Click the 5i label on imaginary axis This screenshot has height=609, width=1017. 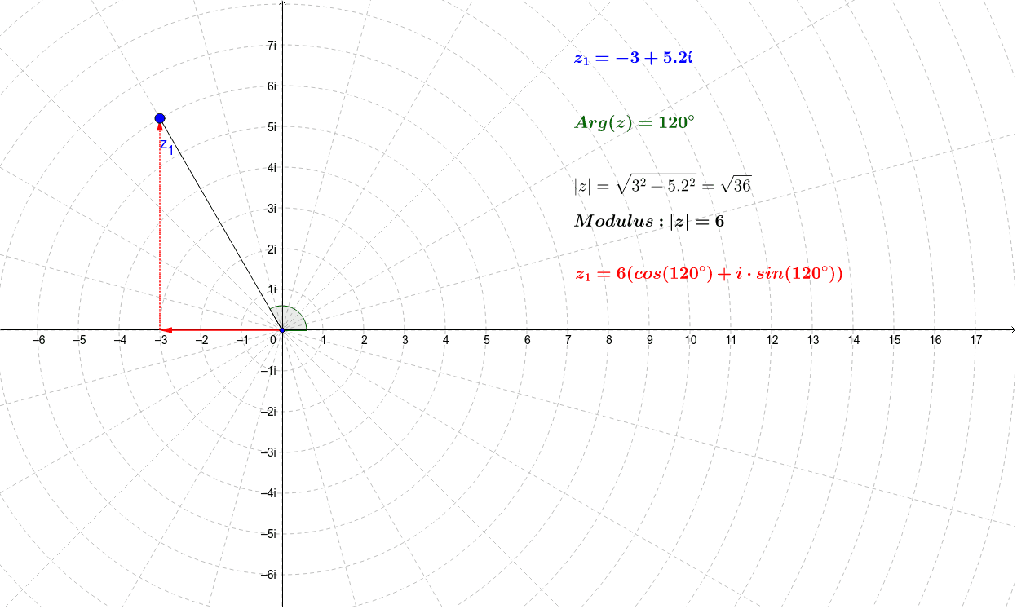[272, 127]
